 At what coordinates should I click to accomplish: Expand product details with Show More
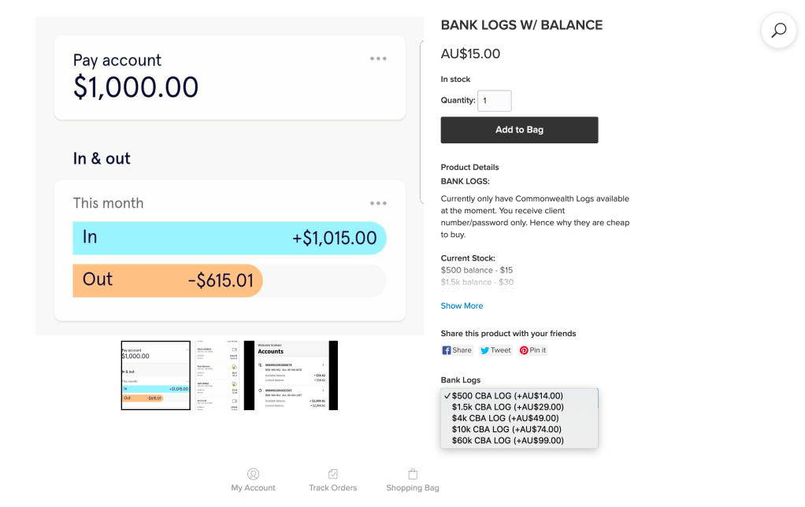pos(462,305)
